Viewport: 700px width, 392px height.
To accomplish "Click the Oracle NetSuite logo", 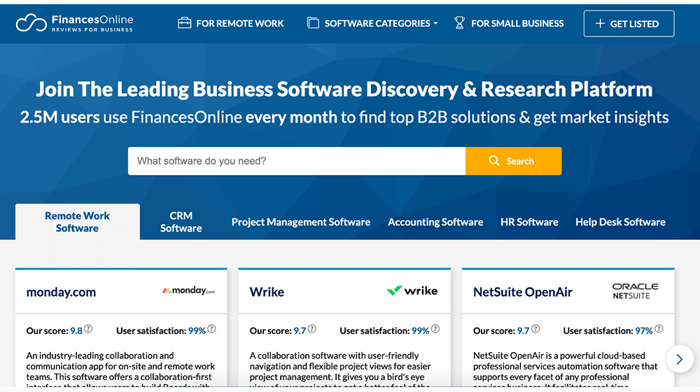I will point(635,291).
